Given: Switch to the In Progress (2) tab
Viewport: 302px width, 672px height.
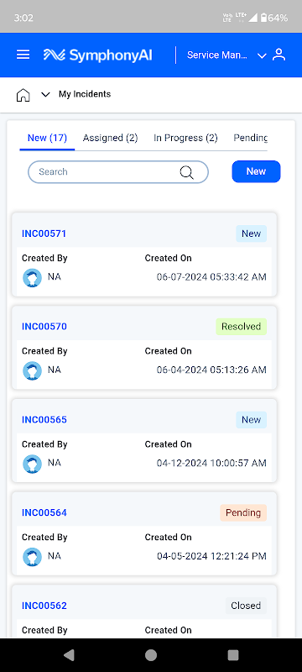Looking at the screenshot, I should (x=185, y=138).
